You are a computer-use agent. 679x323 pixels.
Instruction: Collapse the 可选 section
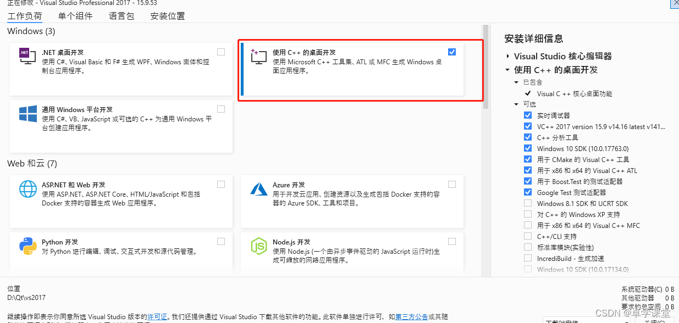tap(516, 104)
